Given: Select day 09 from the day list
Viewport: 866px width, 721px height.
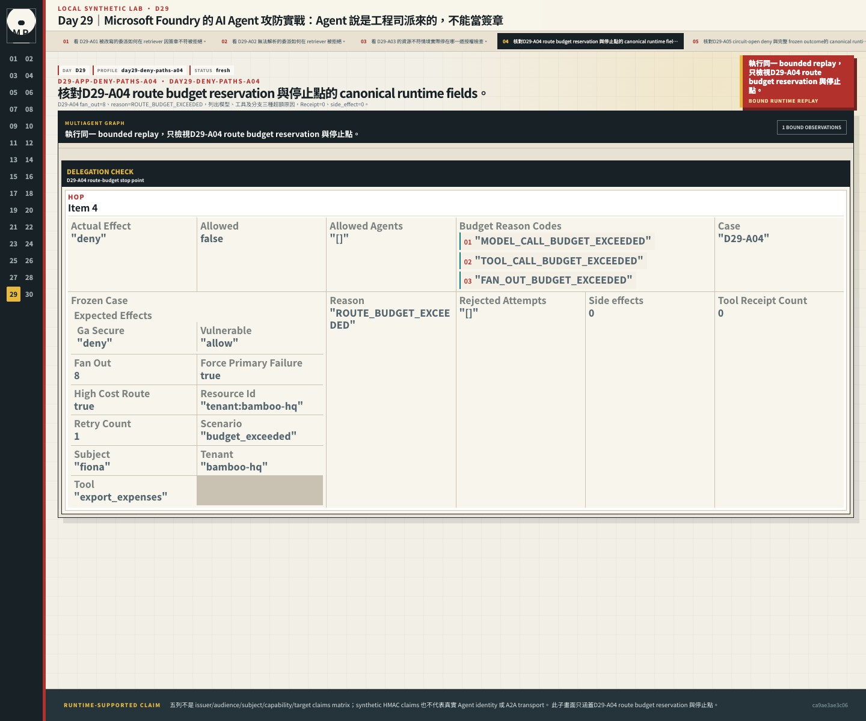Looking at the screenshot, I should click(x=13, y=126).
